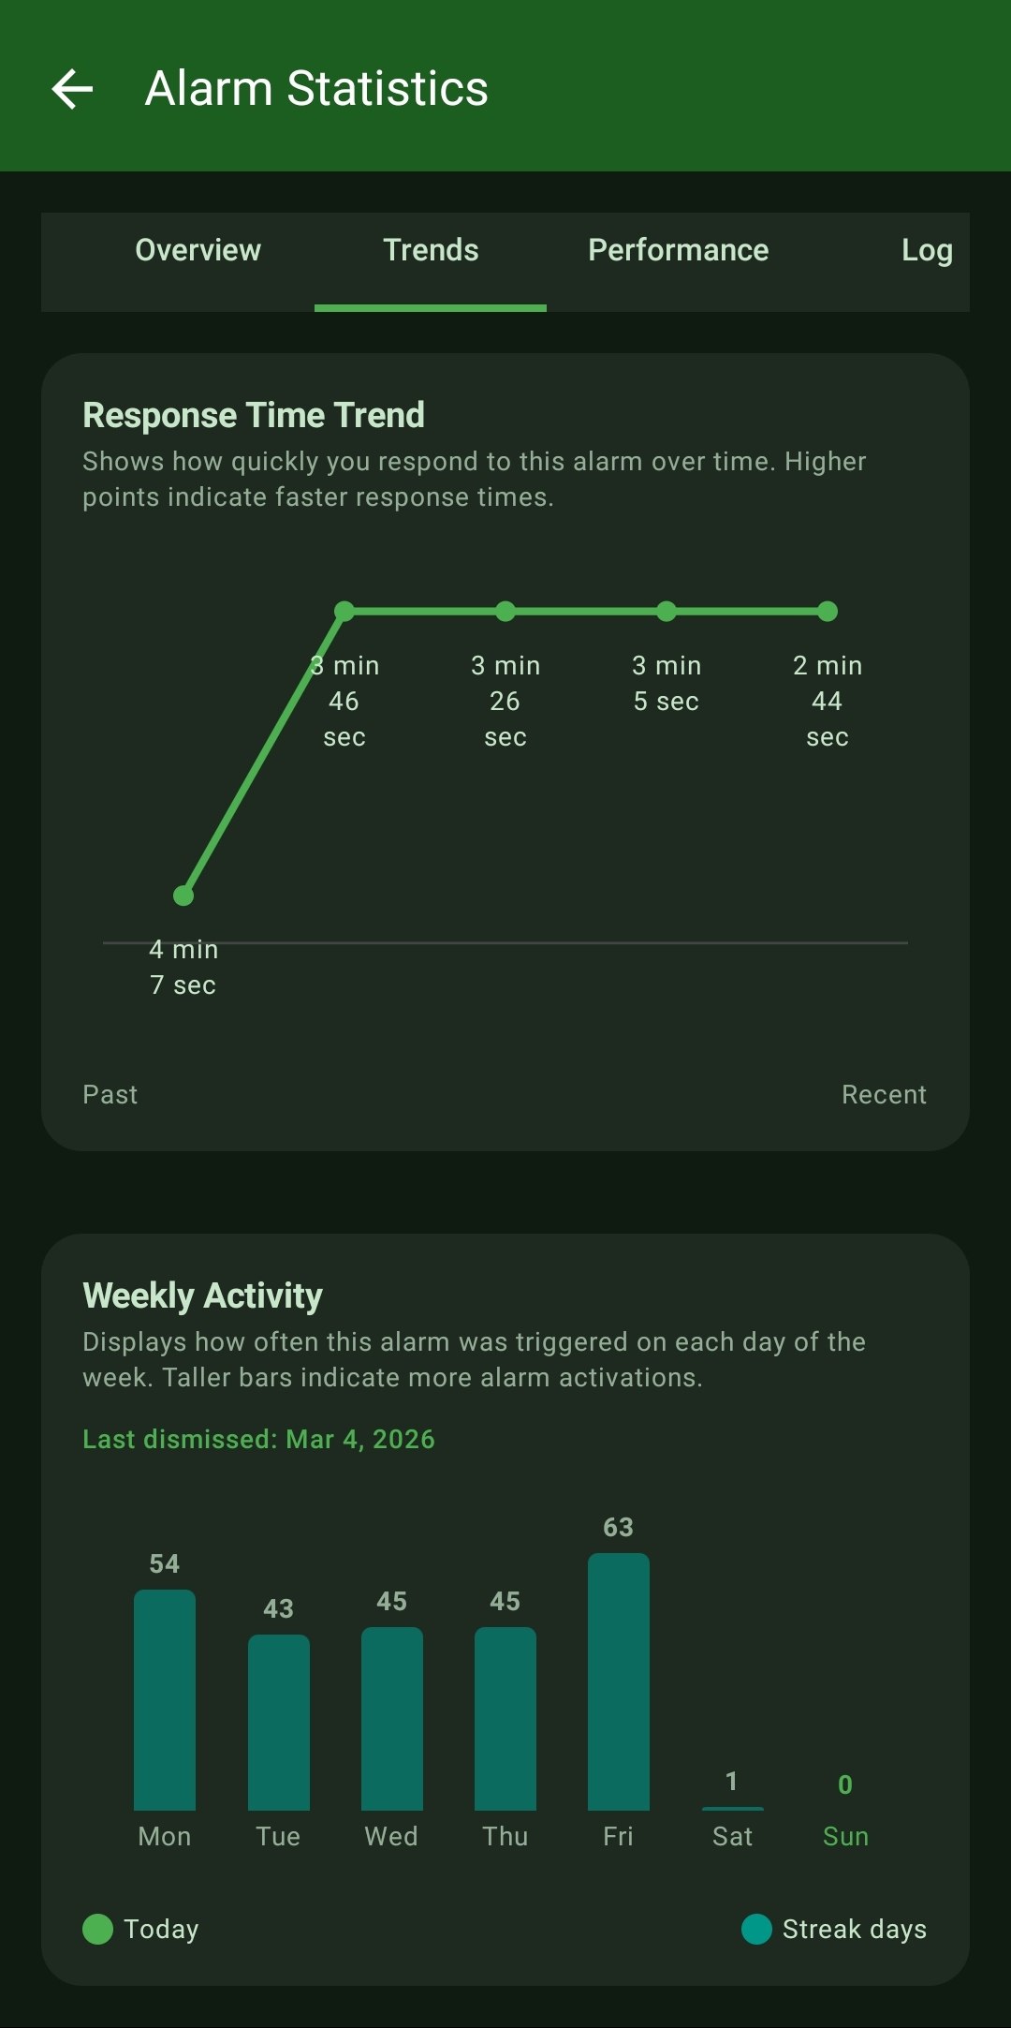The height and width of the screenshot is (2028, 1011).
Task: Tap the teal Streak days legend dot
Action: click(x=756, y=1929)
